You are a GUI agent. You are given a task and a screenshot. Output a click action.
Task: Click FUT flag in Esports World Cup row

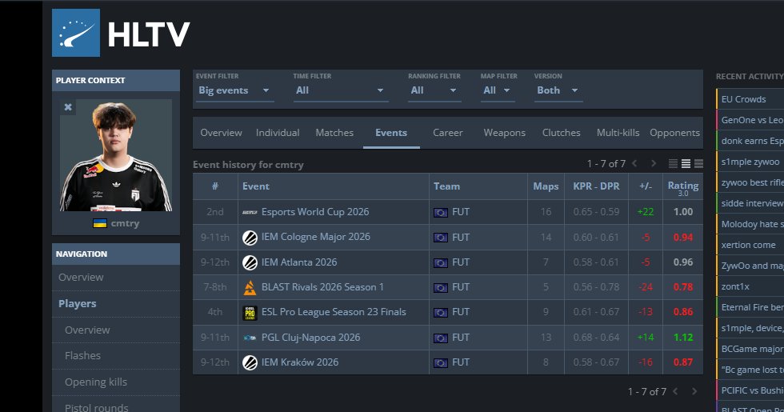[x=441, y=213]
